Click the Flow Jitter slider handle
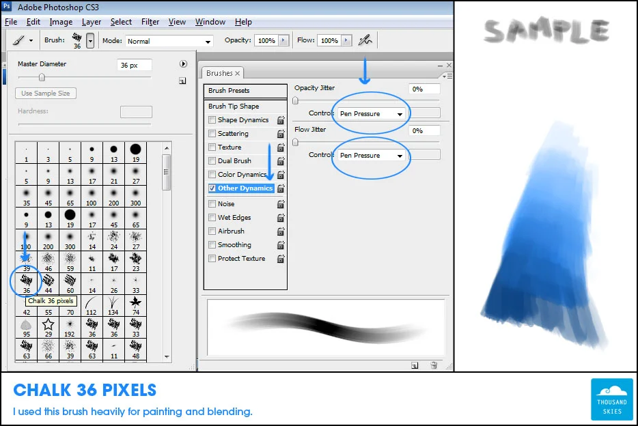638x426 pixels. (295, 142)
